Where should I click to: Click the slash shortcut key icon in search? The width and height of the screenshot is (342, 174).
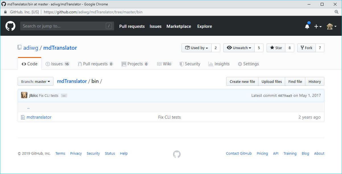(109, 26)
